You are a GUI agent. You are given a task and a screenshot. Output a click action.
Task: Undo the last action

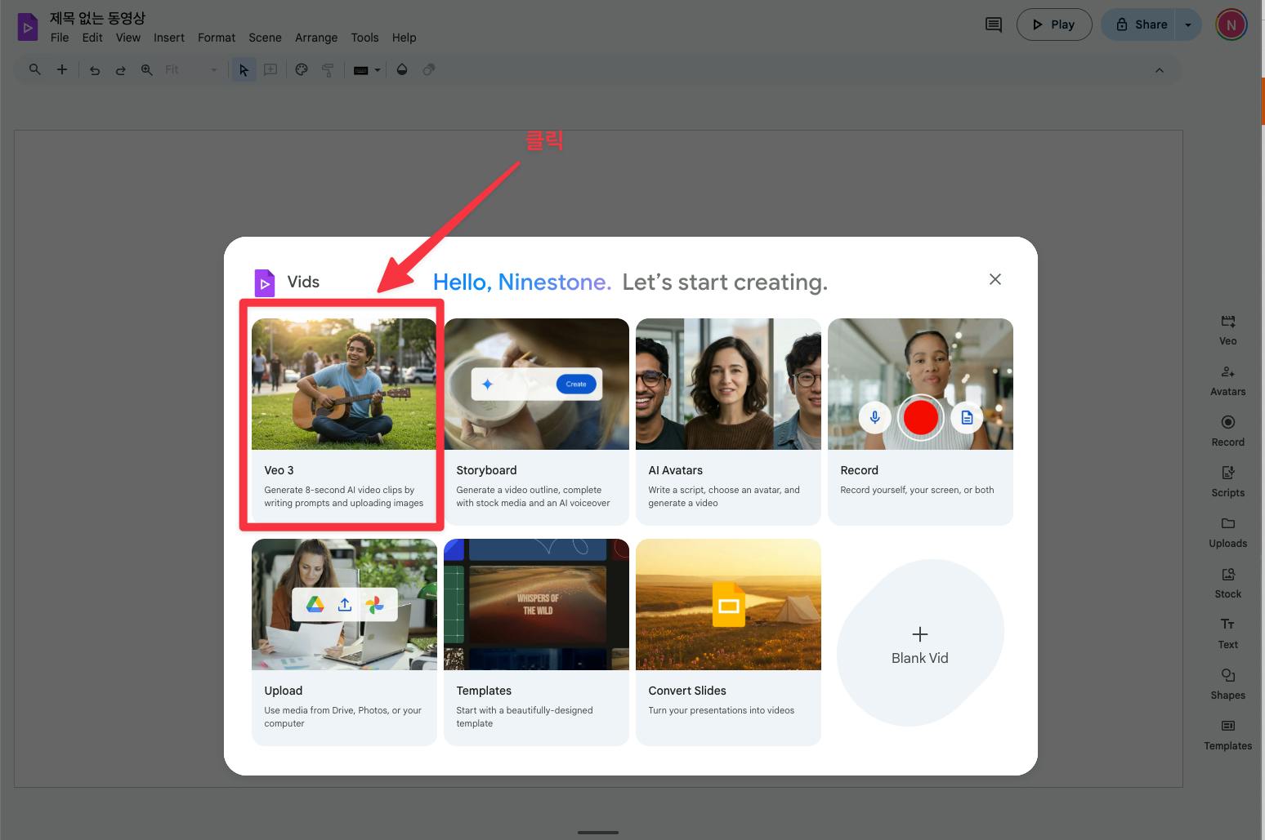pyautogui.click(x=95, y=70)
